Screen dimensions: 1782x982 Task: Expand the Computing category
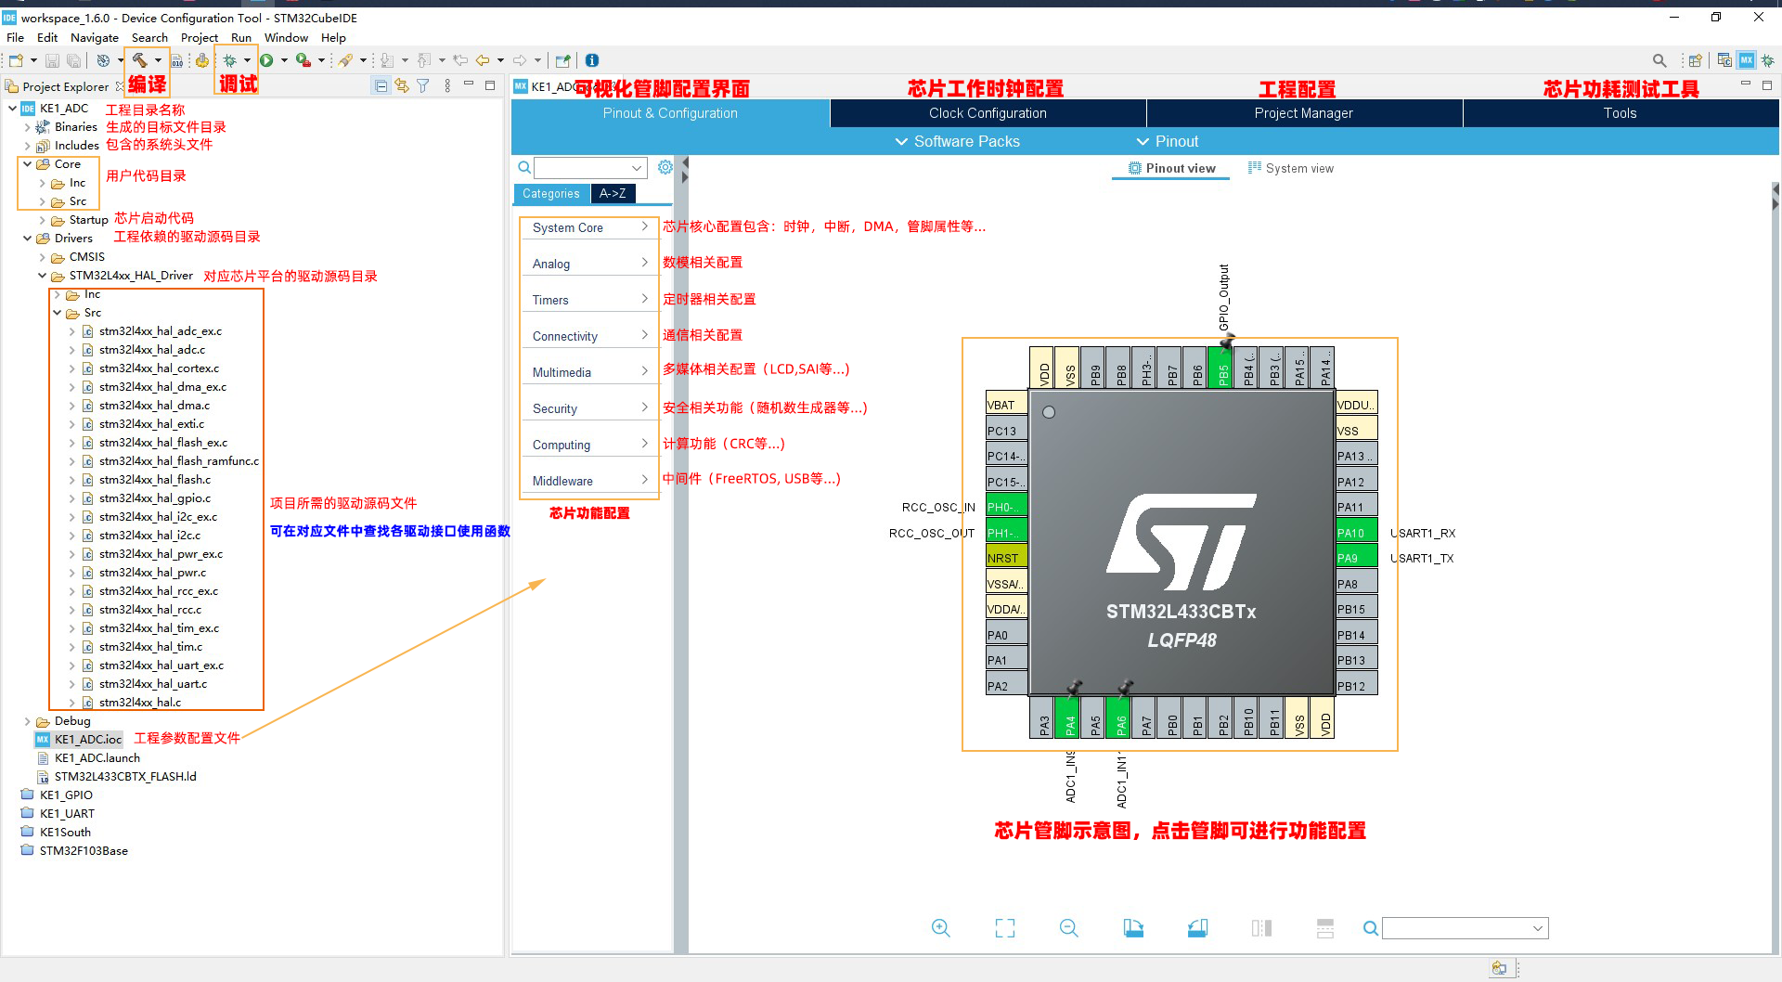click(590, 445)
